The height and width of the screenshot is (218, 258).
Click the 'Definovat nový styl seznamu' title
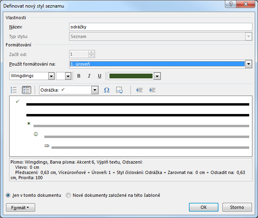tap(34, 6)
